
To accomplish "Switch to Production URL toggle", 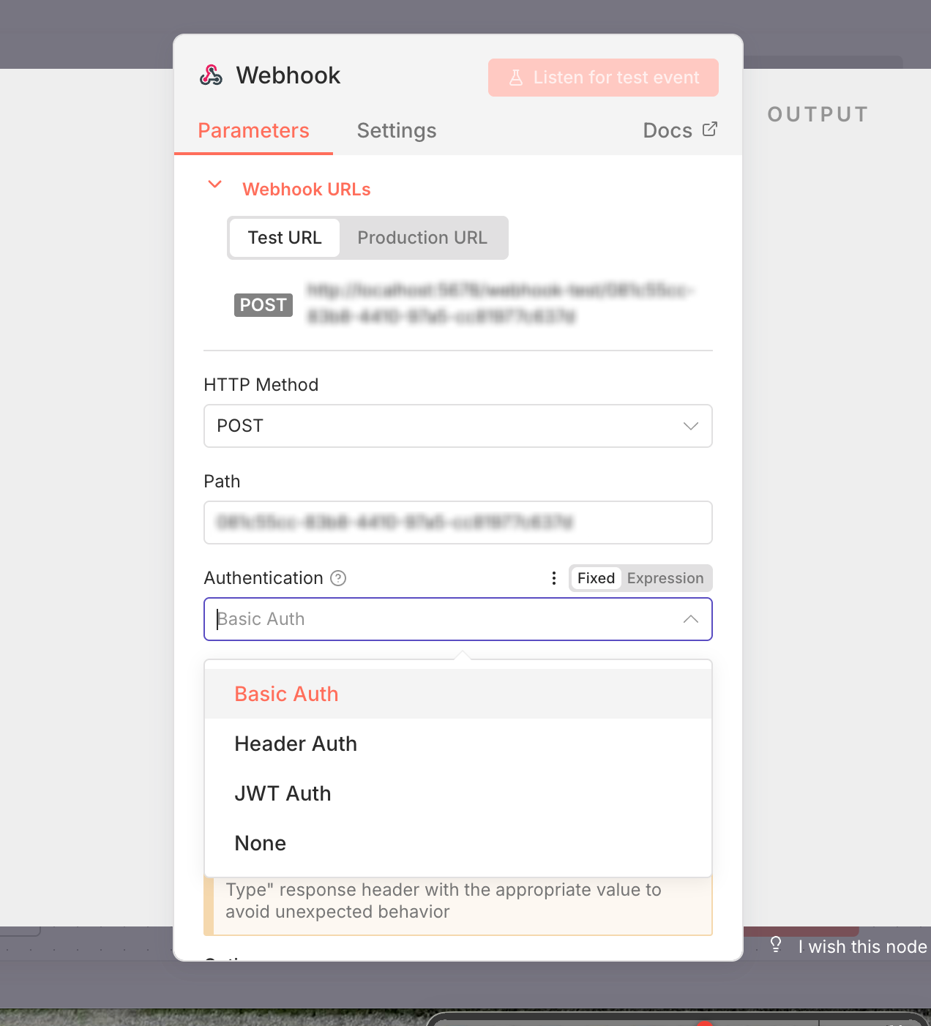I will pyautogui.click(x=422, y=238).
